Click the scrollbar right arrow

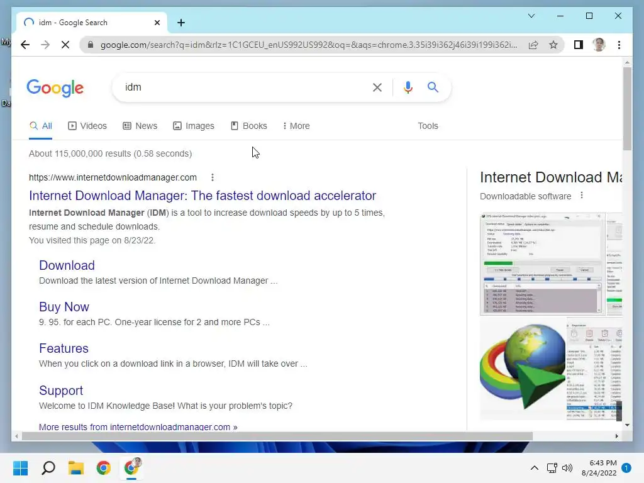pos(616,436)
